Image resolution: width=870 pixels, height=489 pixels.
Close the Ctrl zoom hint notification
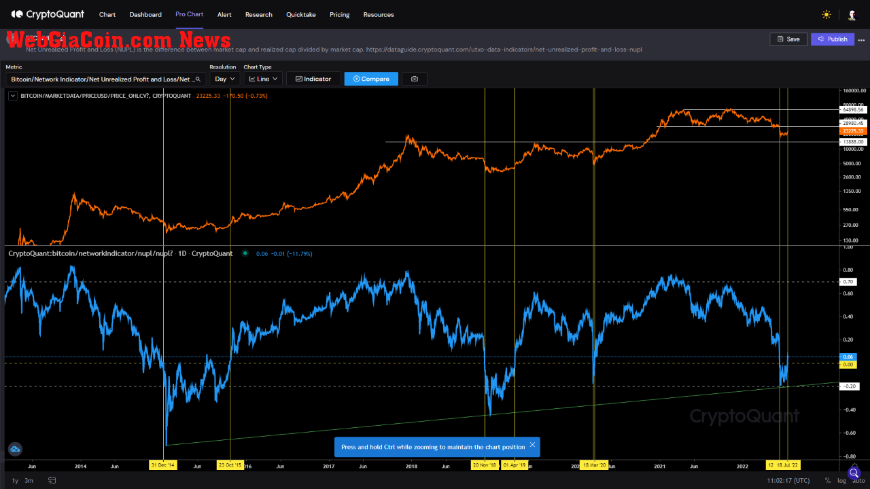coord(532,445)
